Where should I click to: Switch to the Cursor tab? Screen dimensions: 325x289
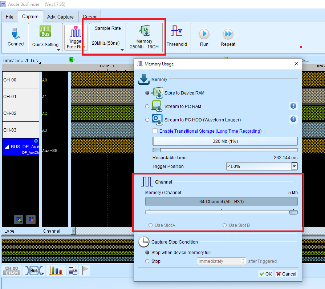click(x=90, y=17)
